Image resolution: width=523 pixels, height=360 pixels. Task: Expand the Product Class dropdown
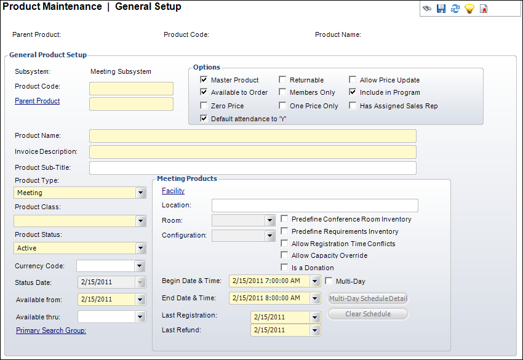pyautogui.click(x=141, y=221)
